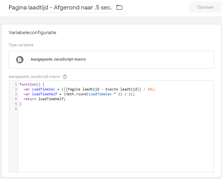Click the document icon for the JavaScript macro type

pos(20,60)
